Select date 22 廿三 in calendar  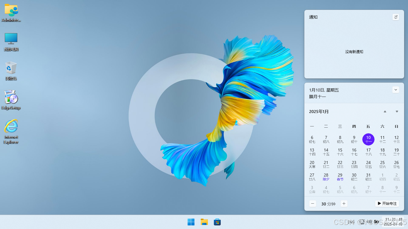tap(340, 164)
